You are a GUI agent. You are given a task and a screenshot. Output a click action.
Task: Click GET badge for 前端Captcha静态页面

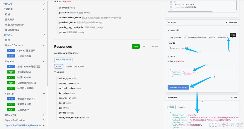pyautogui.click(x=11, y=67)
